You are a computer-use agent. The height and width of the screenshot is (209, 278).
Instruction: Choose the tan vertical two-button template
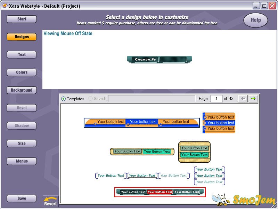[x=194, y=152]
